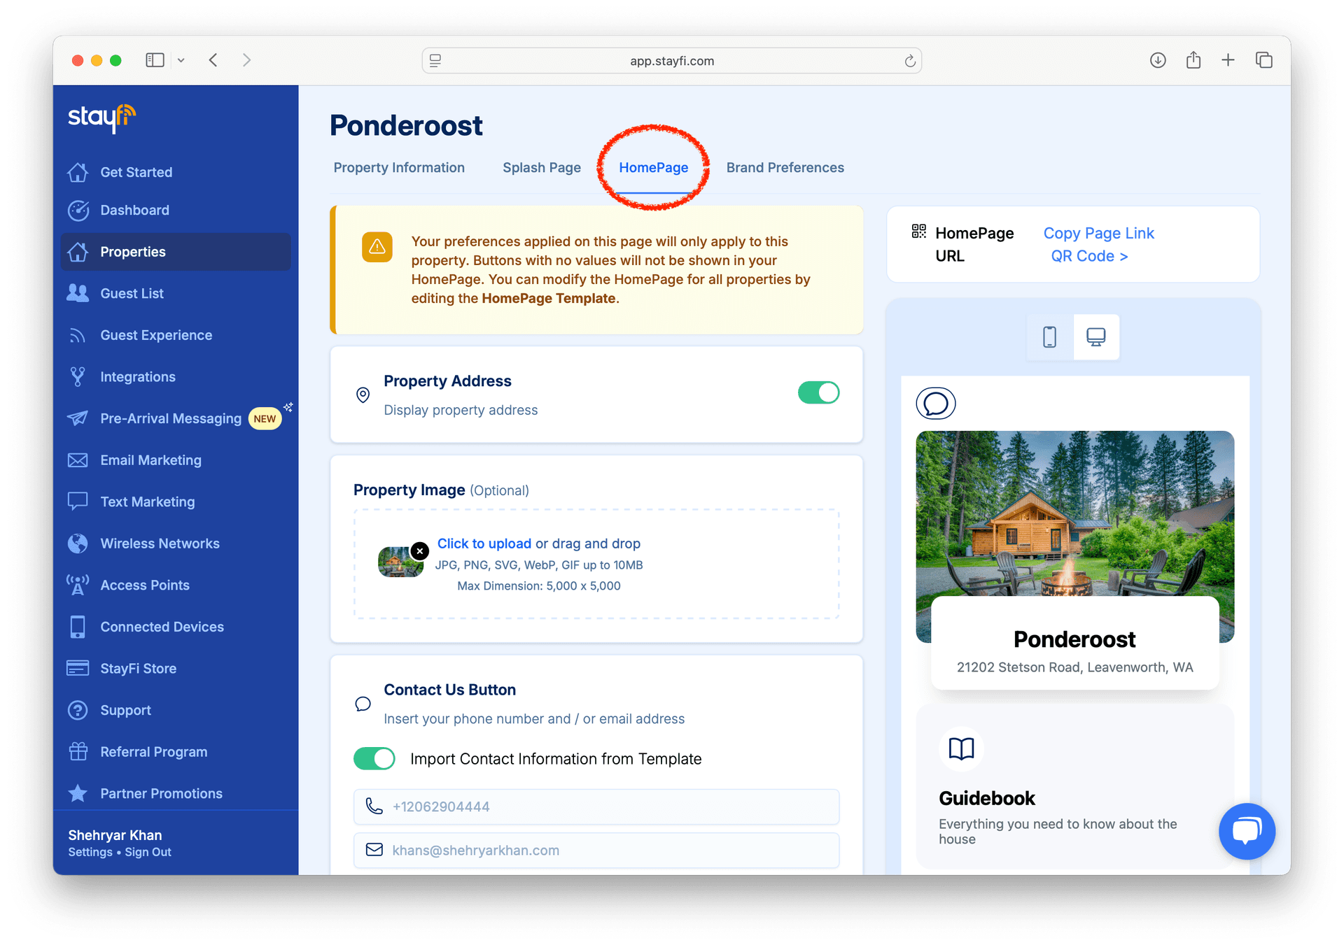Toggle Import Contact Information from Template
1344x945 pixels.
(374, 759)
